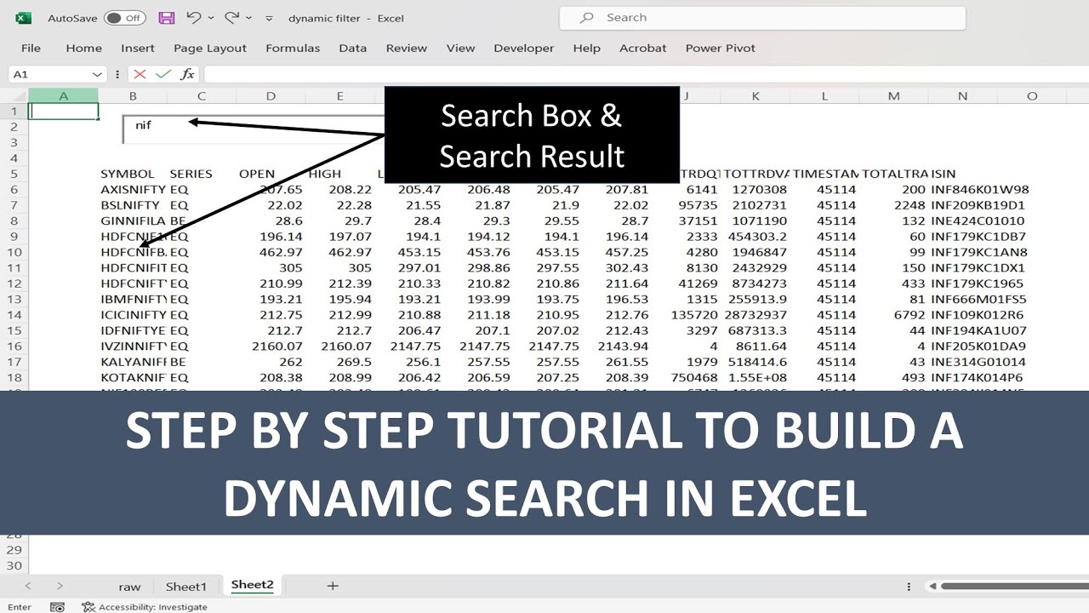Click previous sheet navigation arrow
1089x613 pixels.
[28, 586]
